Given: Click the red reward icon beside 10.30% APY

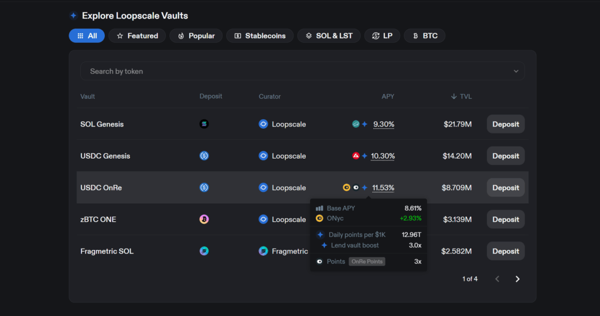Looking at the screenshot, I should point(356,156).
